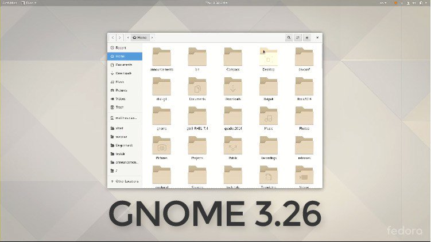This screenshot has width=431, height=242.
Task: Click Activities in the top bar
Action: point(9,3)
